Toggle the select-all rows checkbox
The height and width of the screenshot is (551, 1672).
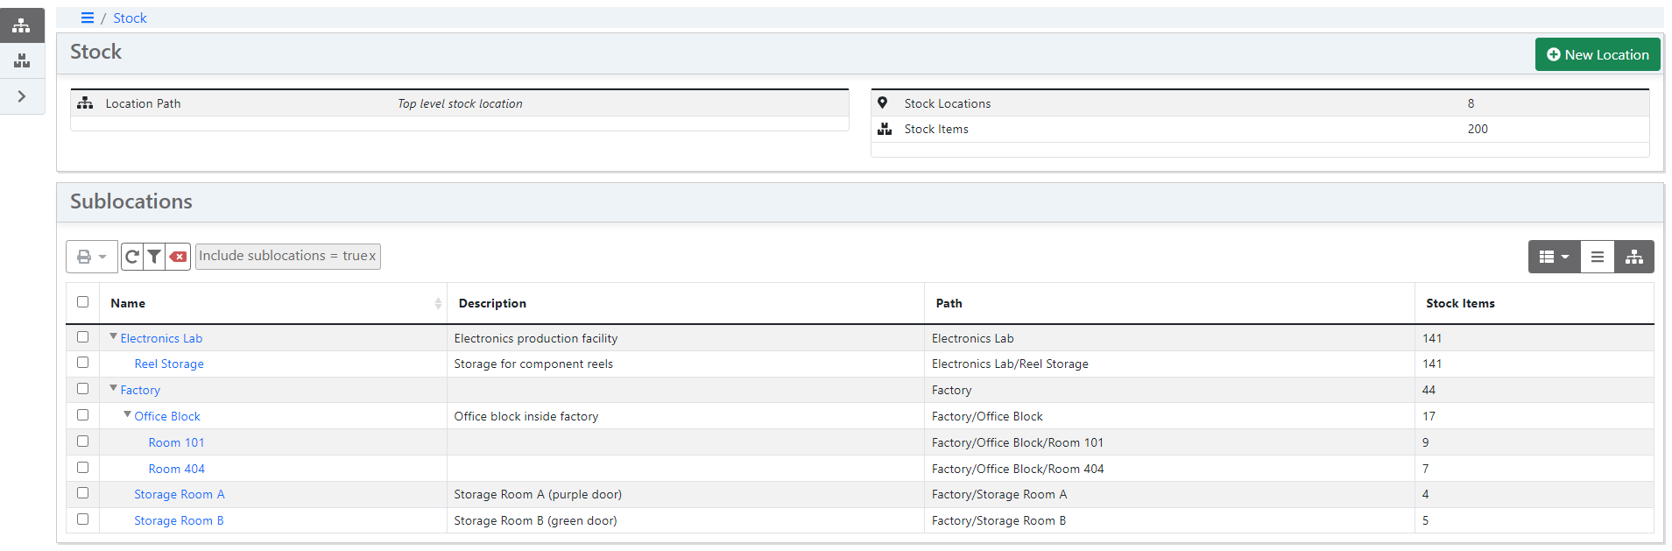click(83, 302)
